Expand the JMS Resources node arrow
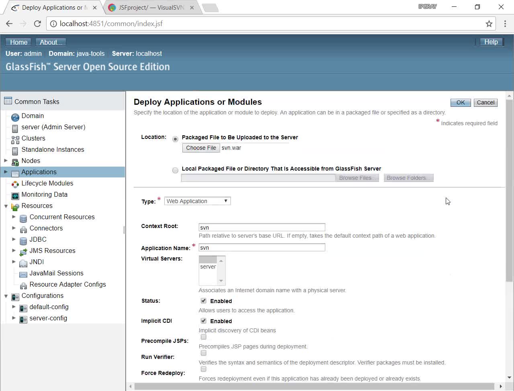 (x=14, y=250)
